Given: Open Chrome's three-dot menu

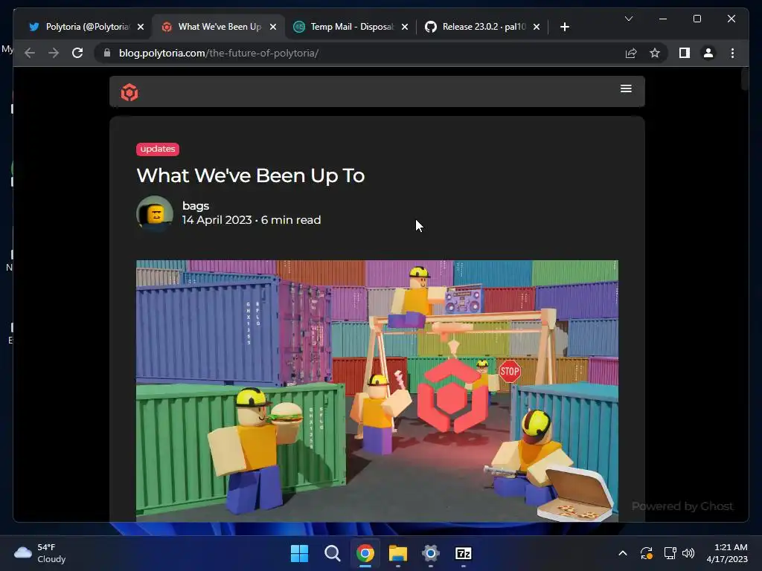Looking at the screenshot, I should pos(732,53).
